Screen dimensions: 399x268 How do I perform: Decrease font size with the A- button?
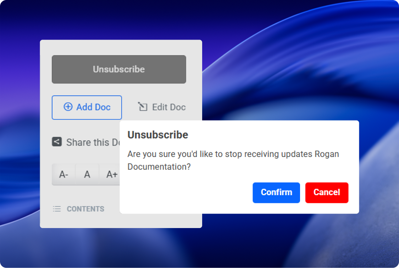click(64, 174)
